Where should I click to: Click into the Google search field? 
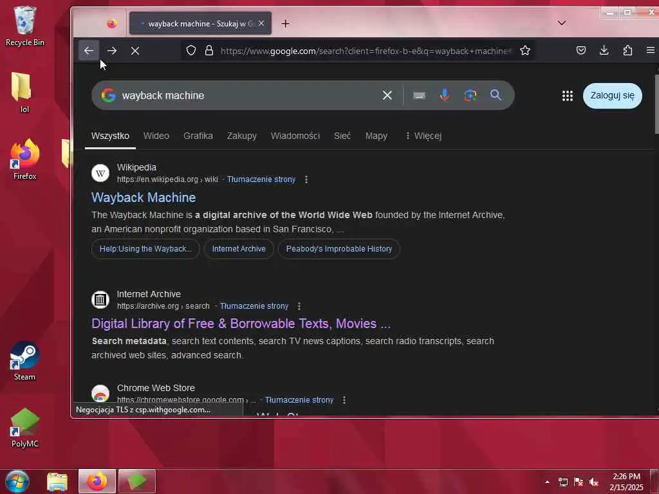tap(248, 95)
